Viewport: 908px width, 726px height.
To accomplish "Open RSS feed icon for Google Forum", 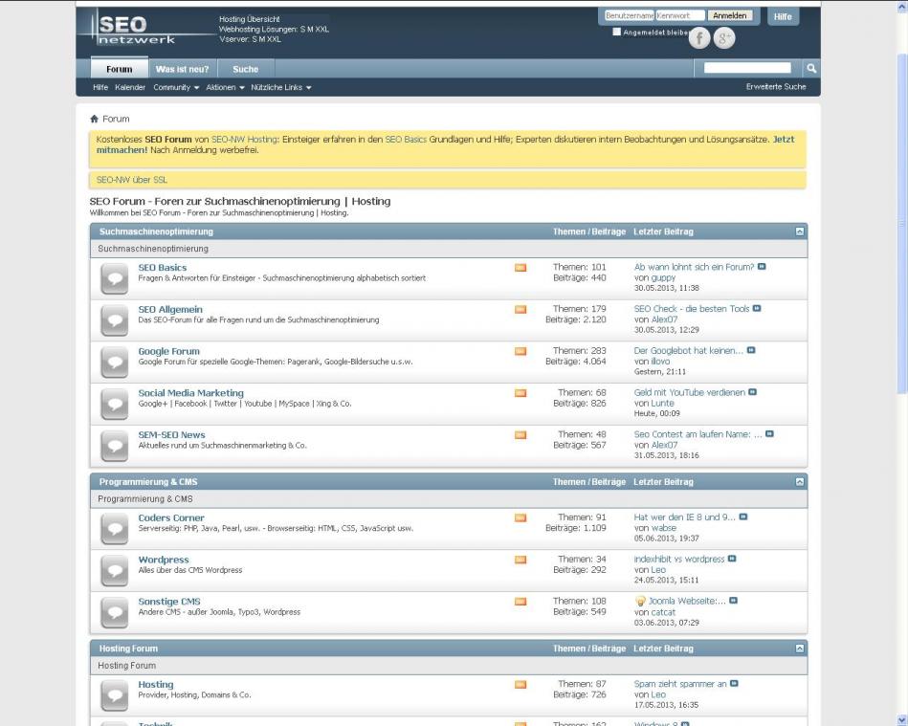I will coord(520,351).
